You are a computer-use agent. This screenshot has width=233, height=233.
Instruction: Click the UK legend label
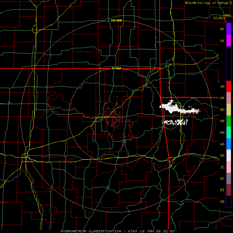222,41
